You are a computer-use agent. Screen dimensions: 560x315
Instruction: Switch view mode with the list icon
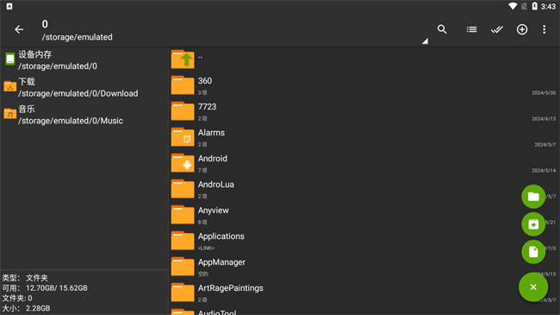coord(471,29)
